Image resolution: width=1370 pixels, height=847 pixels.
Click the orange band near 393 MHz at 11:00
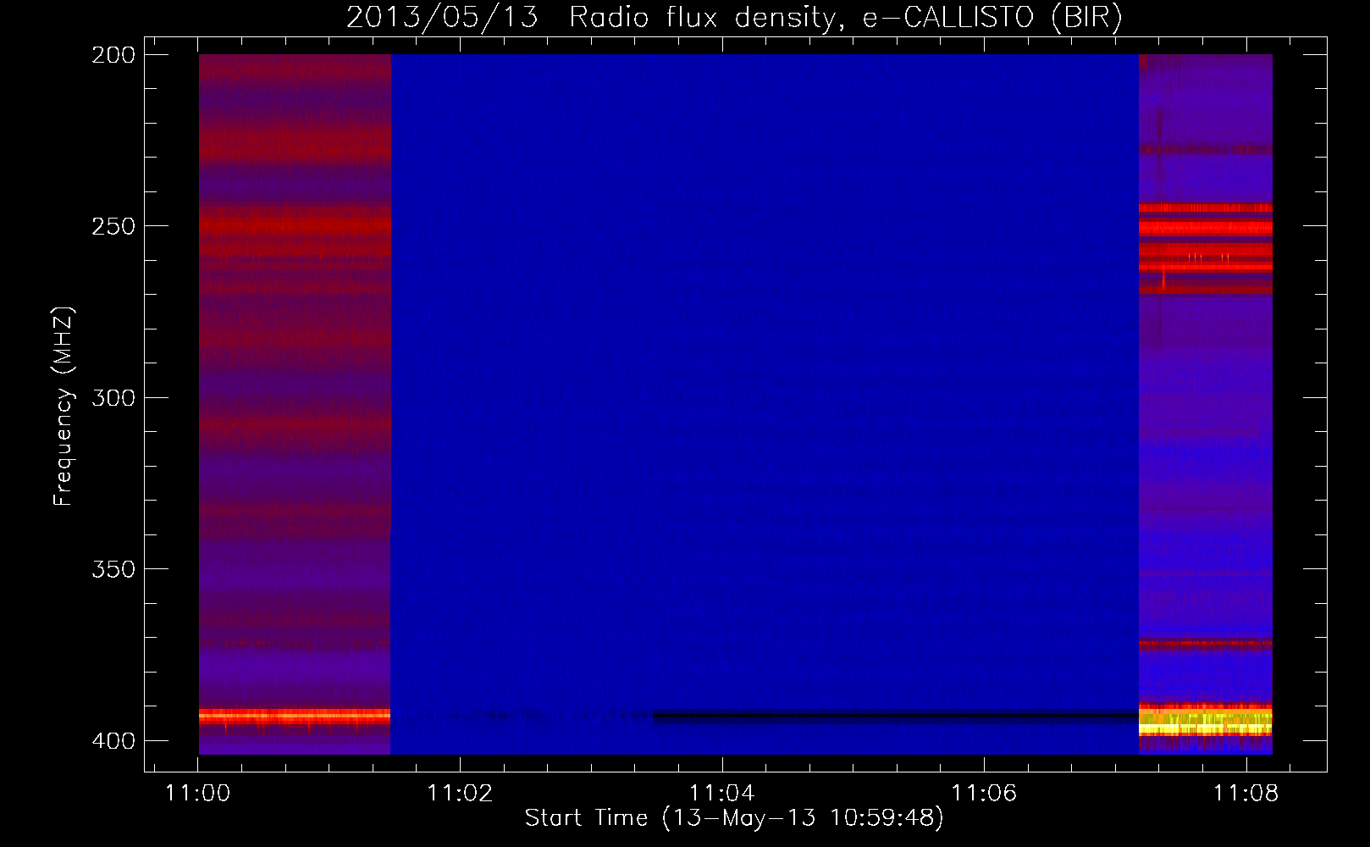295,717
